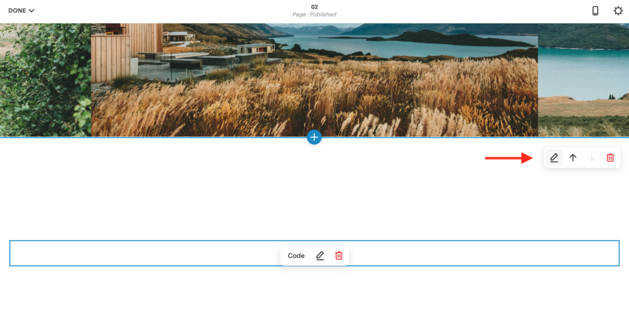Edit section with the pencil icon in section toolbar
The width and height of the screenshot is (629, 319).
(x=554, y=158)
